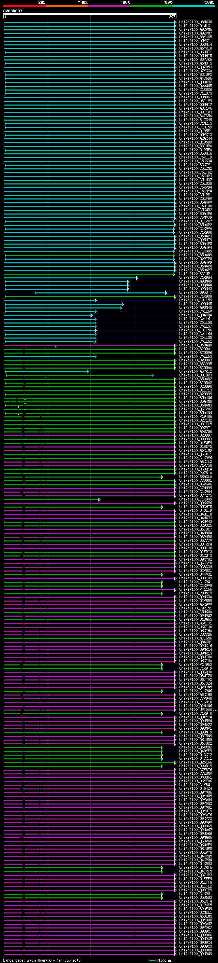
Task: Open hit UniRef100_C5K634 label
Action: (196, 161)
